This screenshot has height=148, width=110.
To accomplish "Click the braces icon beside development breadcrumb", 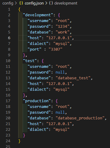I will [x=51, y=3].
